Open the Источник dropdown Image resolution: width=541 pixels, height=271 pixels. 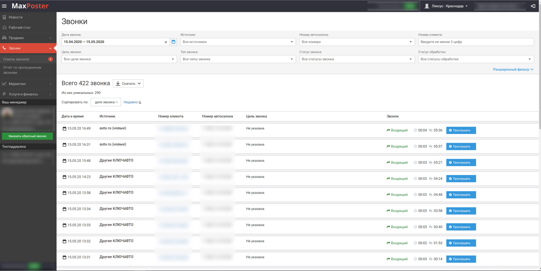point(238,42)
